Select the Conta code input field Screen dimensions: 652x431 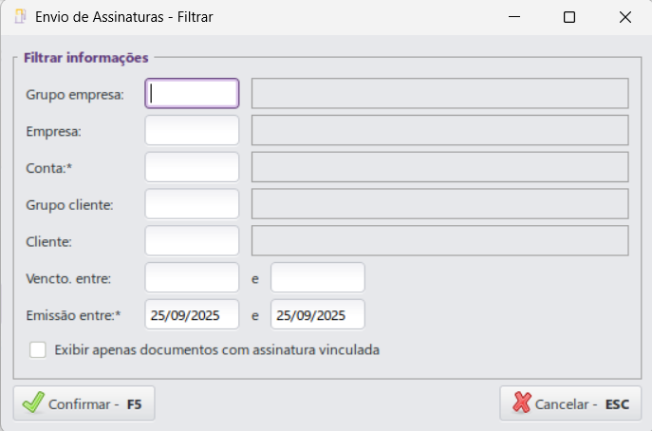192,167
